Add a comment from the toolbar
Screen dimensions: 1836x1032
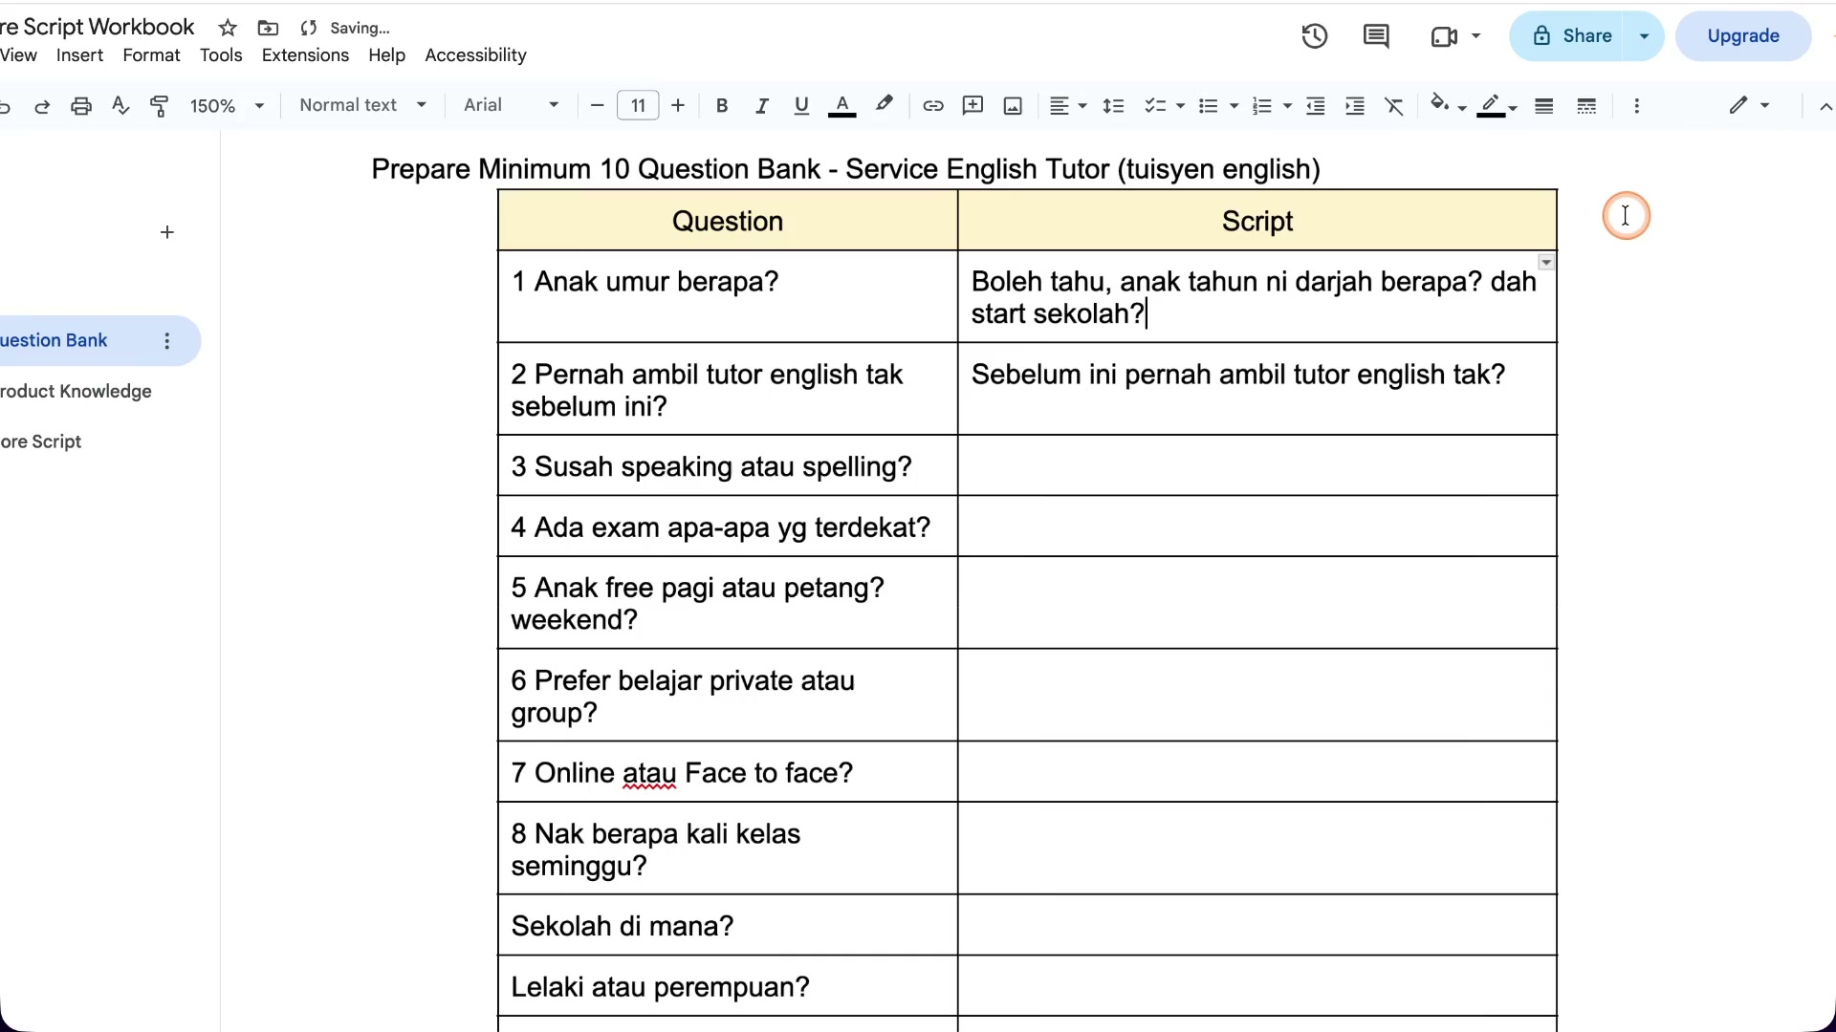tap(973, 106)
